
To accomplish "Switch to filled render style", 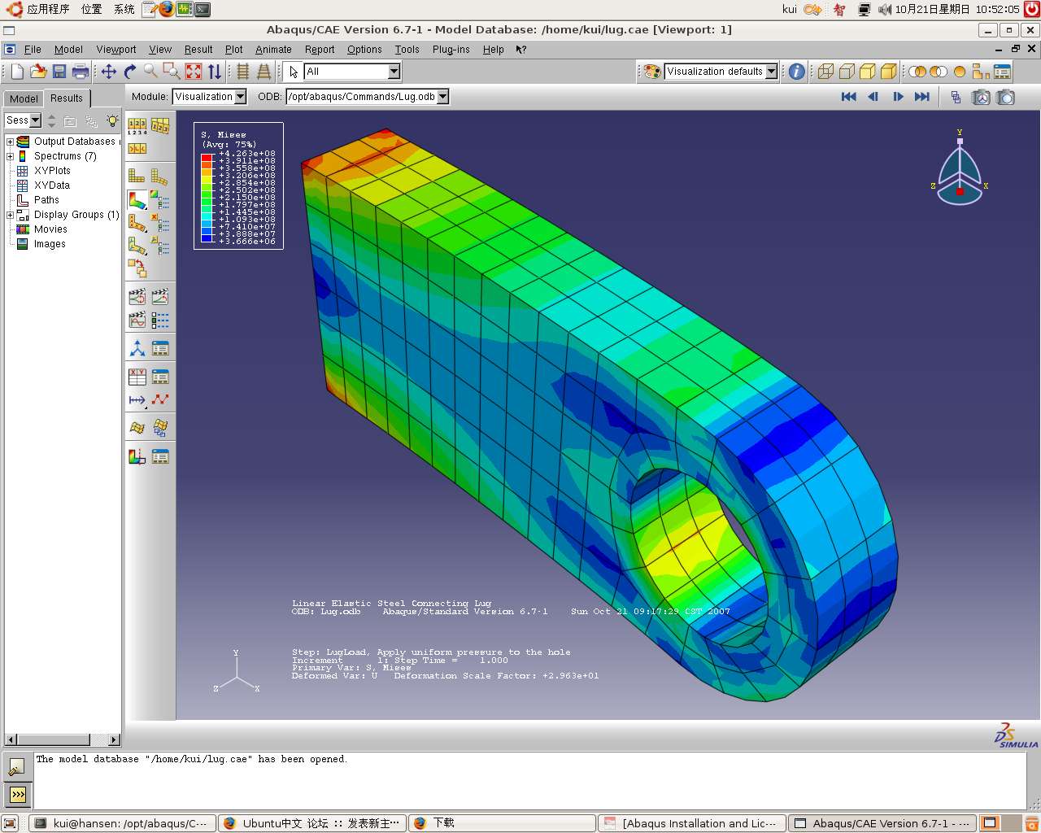I will [x=868, y=72].
